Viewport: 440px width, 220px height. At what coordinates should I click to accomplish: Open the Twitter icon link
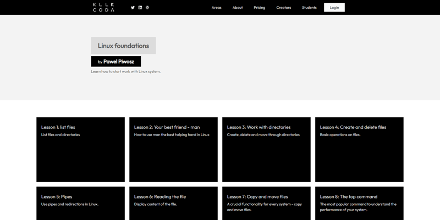point(133,8)
